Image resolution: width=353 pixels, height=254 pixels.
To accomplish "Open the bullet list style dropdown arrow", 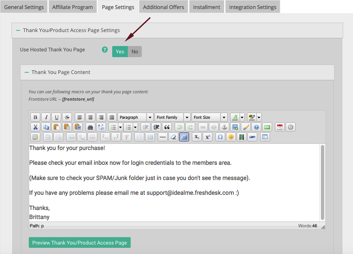I will [x=120, y=127].
